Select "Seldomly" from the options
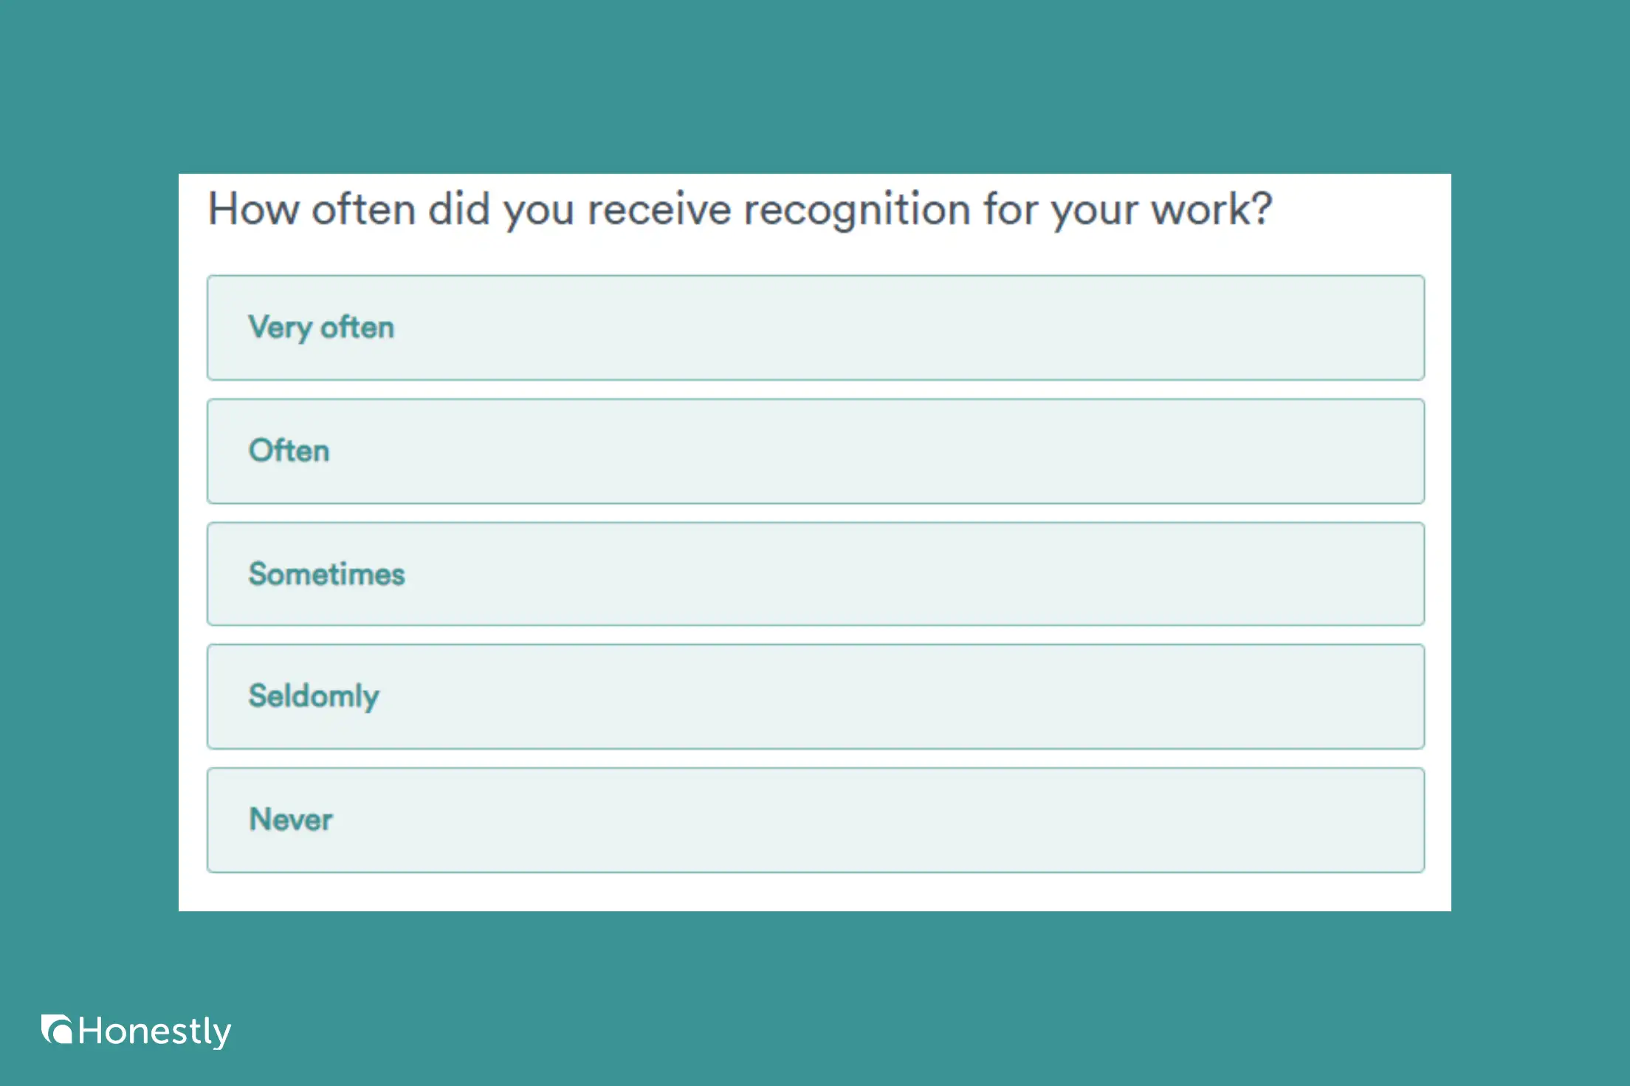The width and height of the screenshot is (1630, 1086). [x=815, y=696]
